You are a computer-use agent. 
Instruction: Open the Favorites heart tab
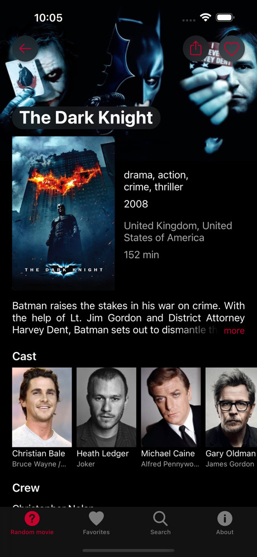tap(96, 519)
